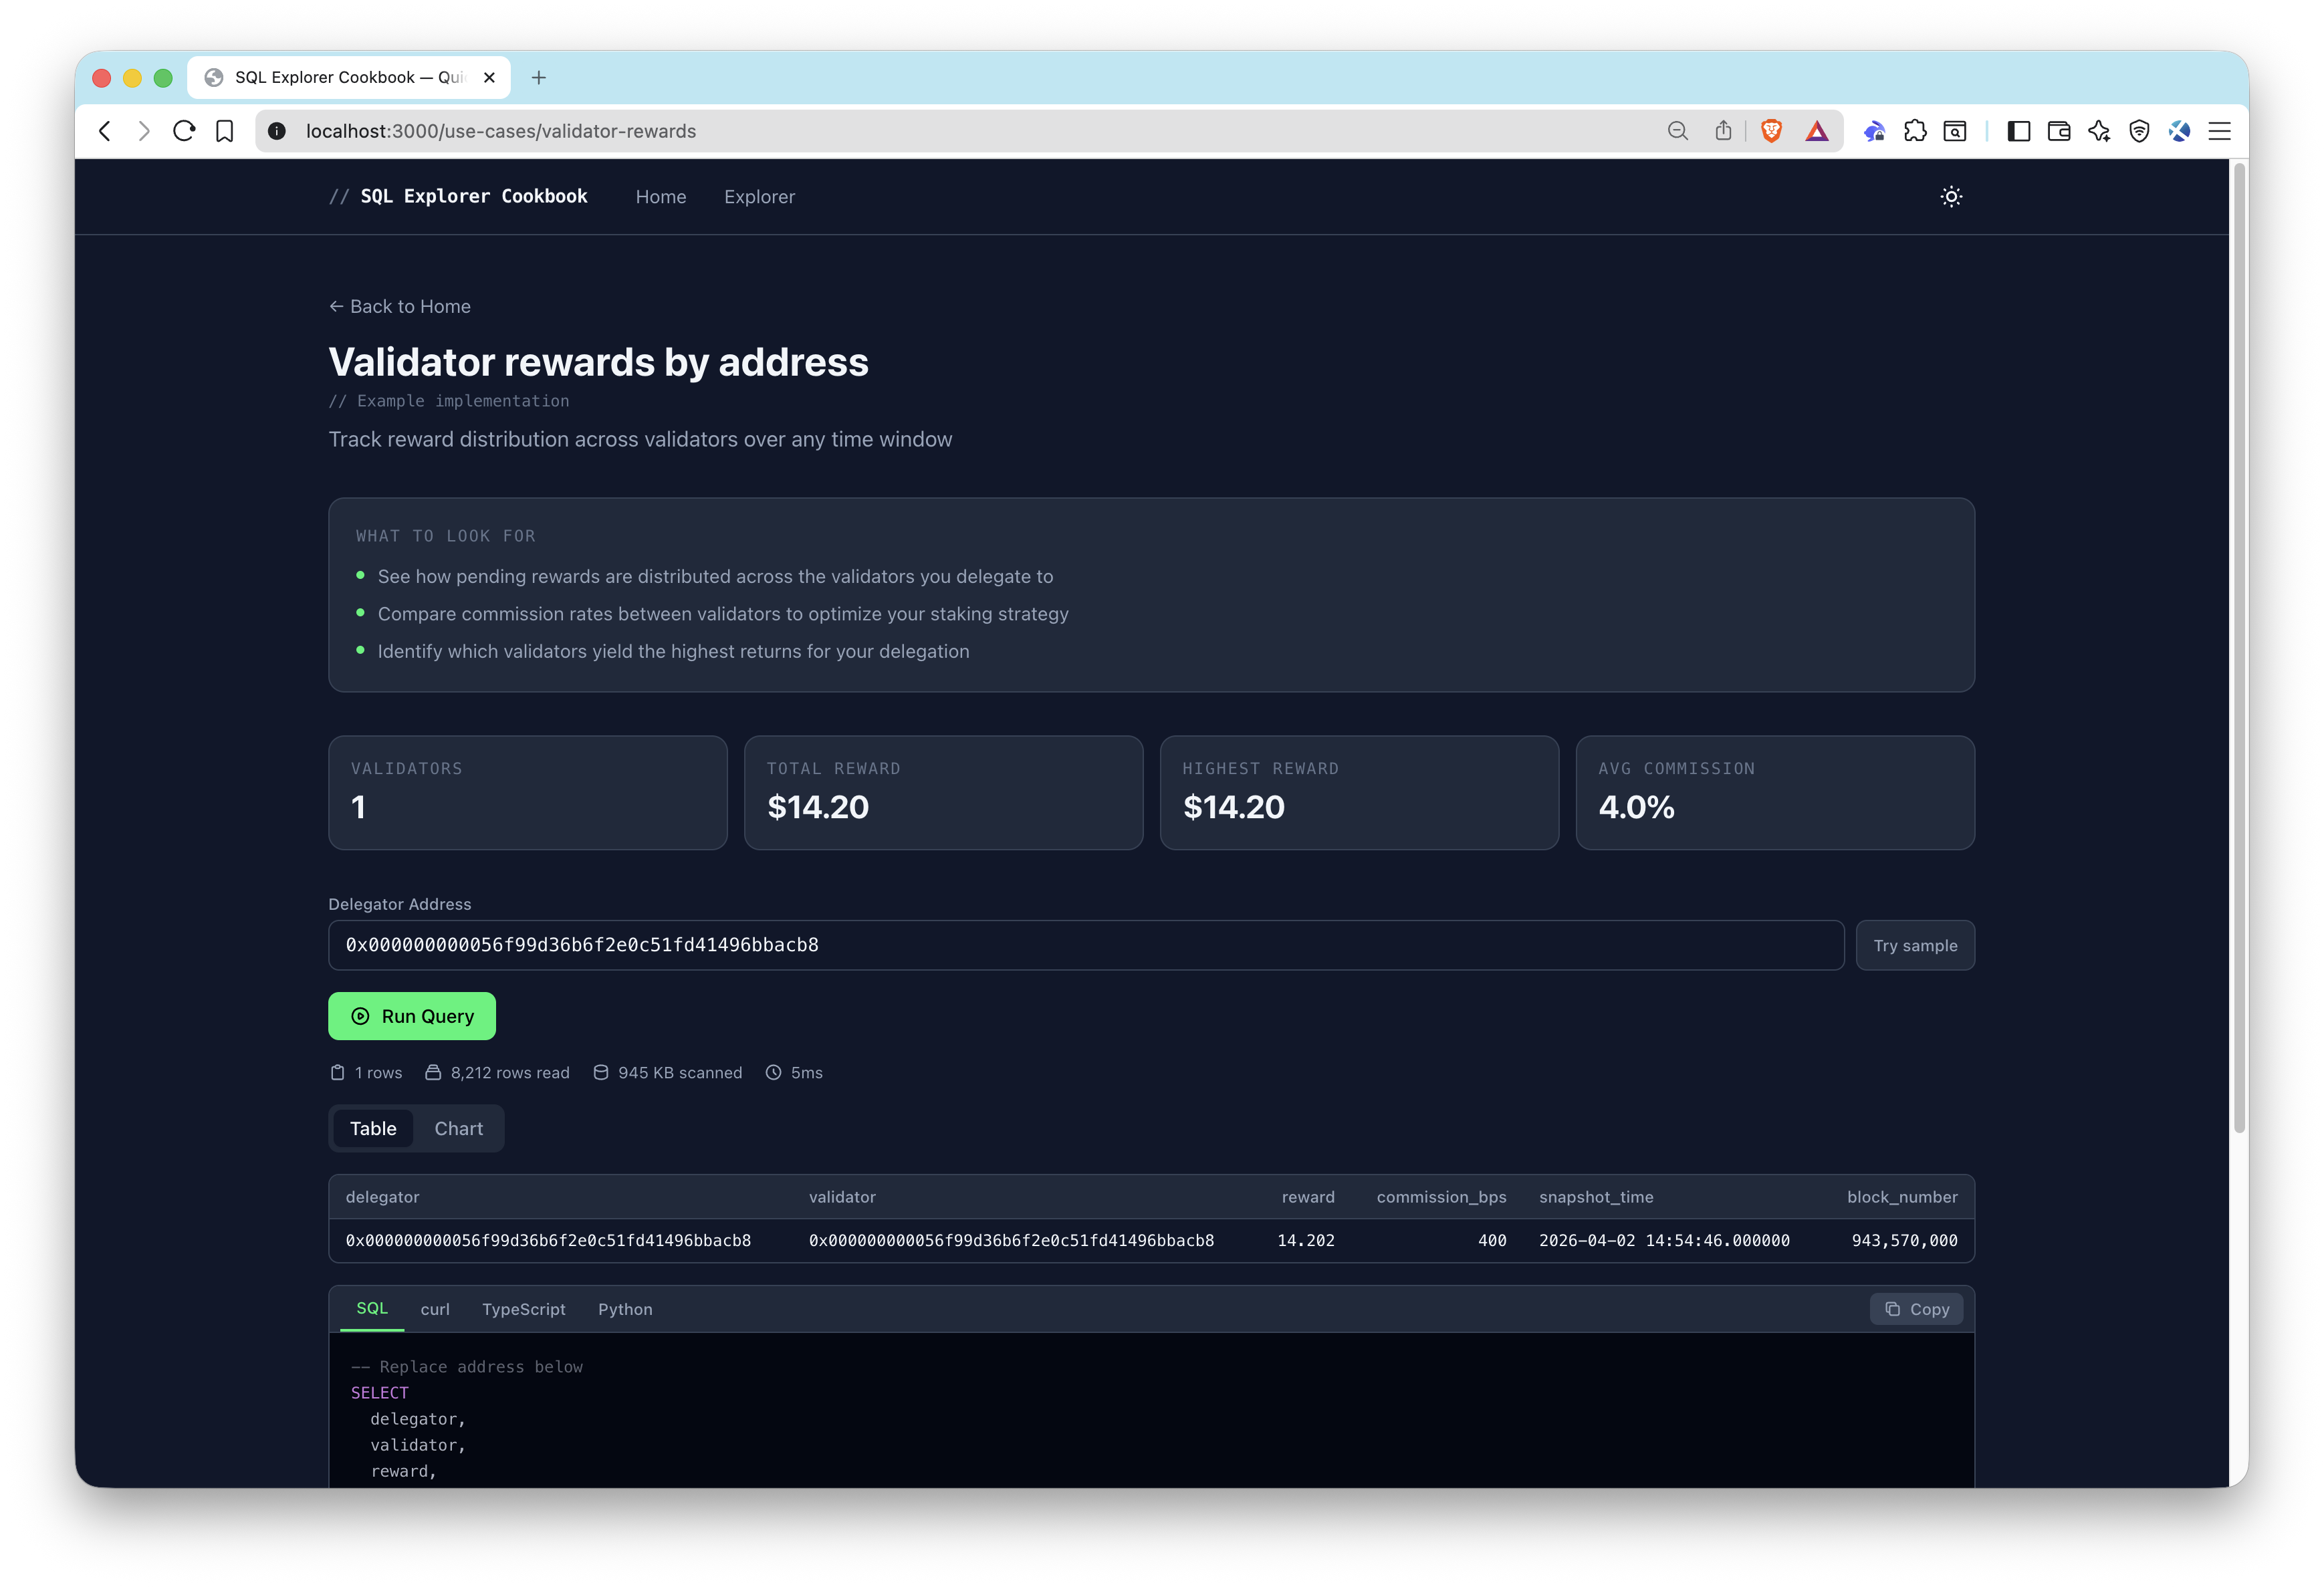2324x1587 pixels.
Task: Navigate via Back to Home link
Action: [x=399, y=306]
